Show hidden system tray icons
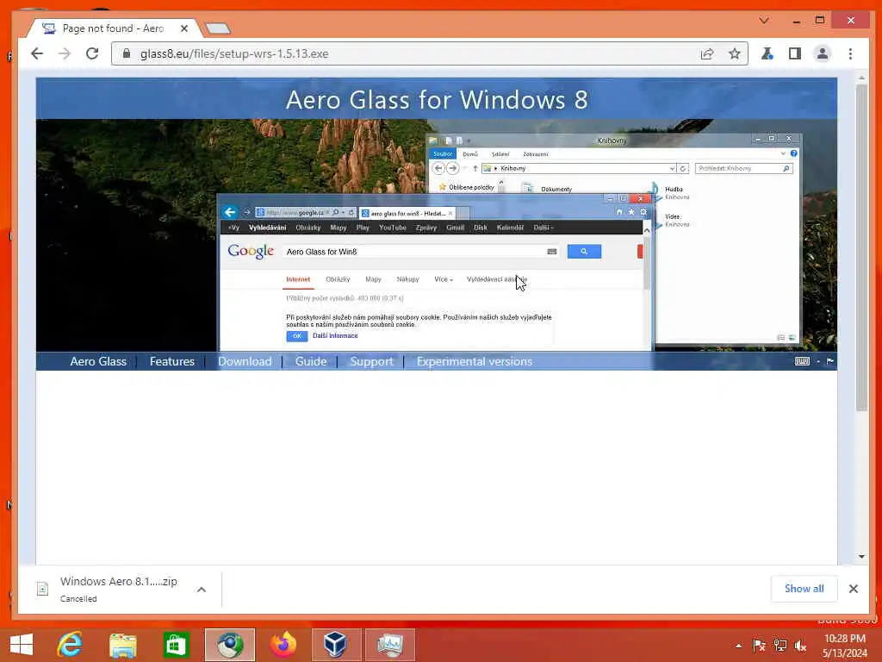 point(738,646)
